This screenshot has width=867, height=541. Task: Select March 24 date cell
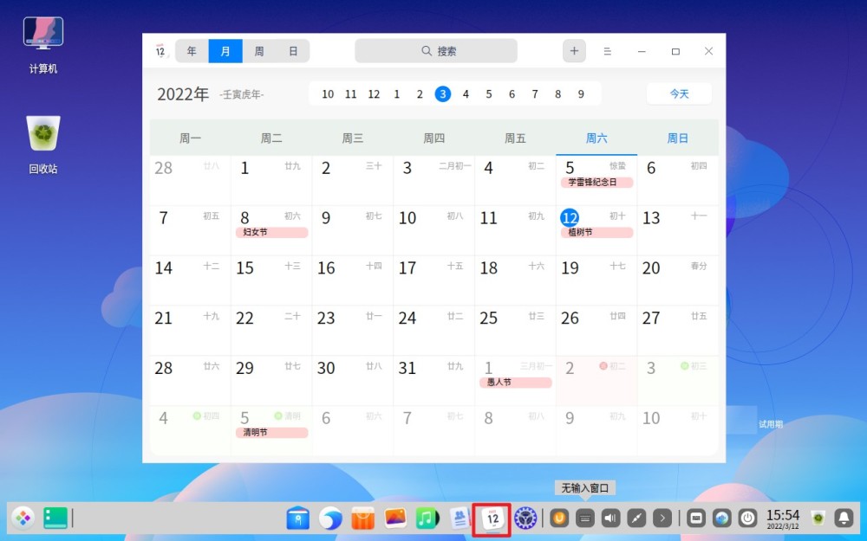click(433, 330)
